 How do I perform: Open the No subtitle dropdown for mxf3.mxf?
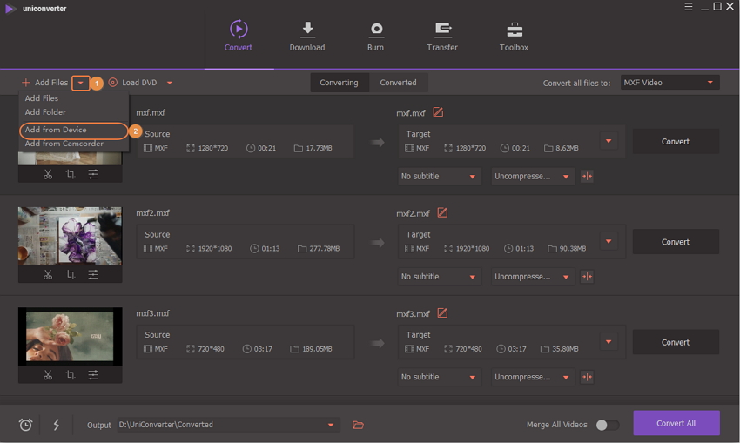(x=440, y=377)
